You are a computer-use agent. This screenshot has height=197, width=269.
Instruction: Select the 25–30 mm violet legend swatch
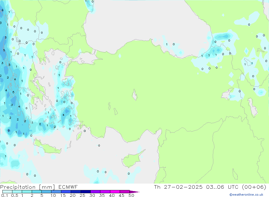tap(86, 192)
